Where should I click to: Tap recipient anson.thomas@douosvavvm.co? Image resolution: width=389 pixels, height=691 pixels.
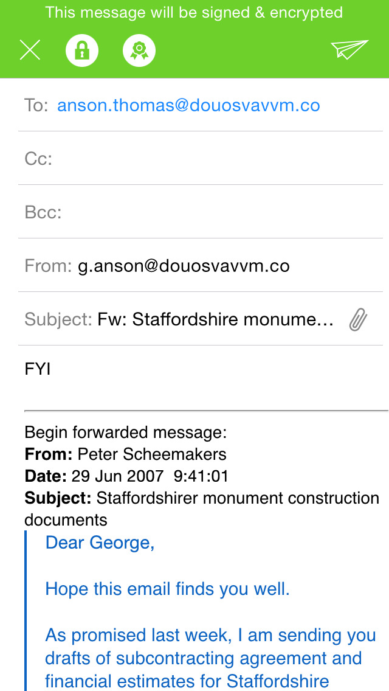pyautogui.click(x=188, y=105)
